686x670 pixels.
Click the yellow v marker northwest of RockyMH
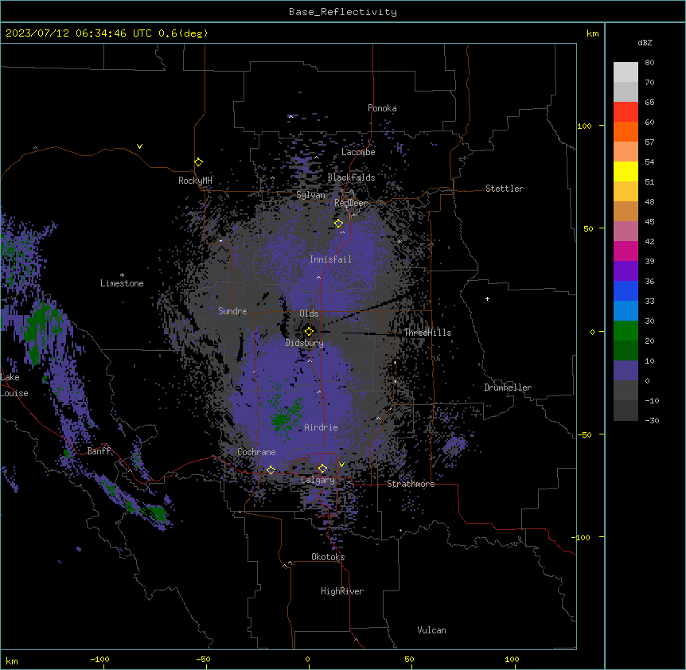tap(139, 146)
